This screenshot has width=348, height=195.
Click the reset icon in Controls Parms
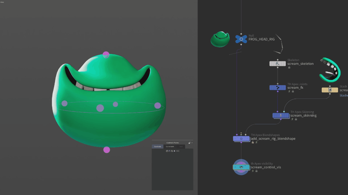[167, 151]
